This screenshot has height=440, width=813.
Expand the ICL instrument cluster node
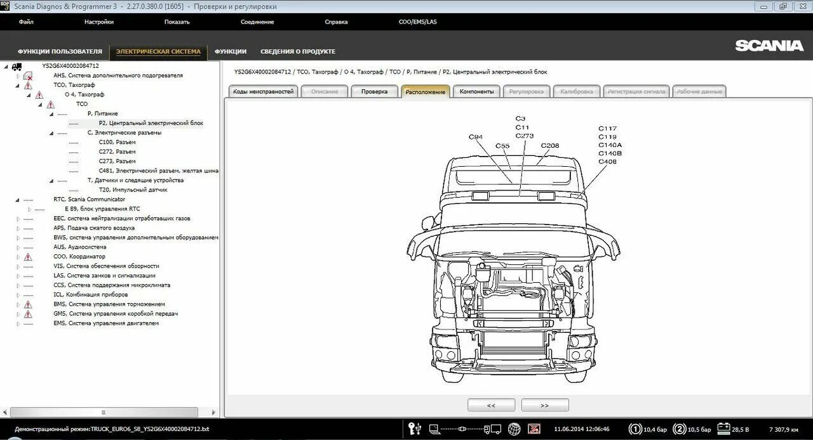pyautogui.click(x=18, y=295)
